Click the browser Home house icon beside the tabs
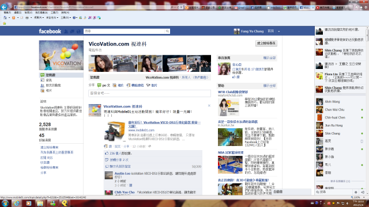 tap(356, 7)
